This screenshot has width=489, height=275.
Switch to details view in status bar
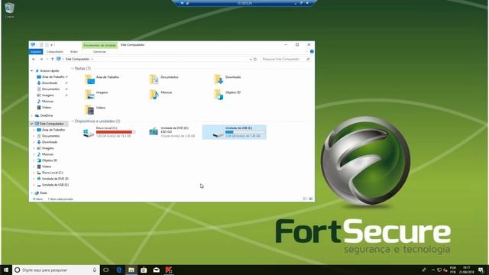tap(305, 199)
